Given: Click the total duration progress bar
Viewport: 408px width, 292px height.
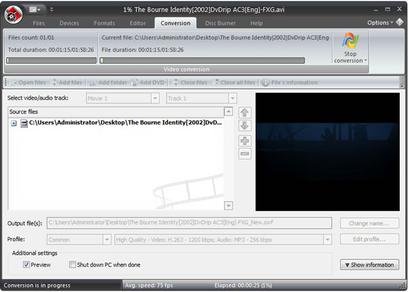Looking at the screenshot, I should [x=51, y=60].
